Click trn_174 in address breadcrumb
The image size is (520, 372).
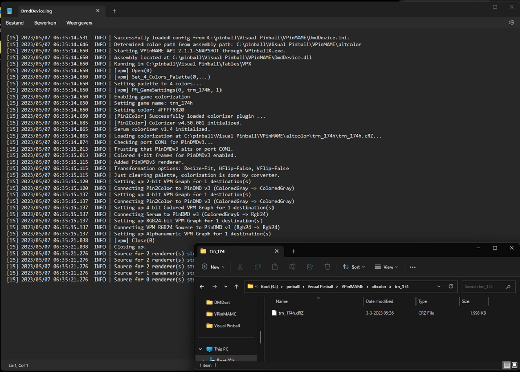[x=401, y=287]
